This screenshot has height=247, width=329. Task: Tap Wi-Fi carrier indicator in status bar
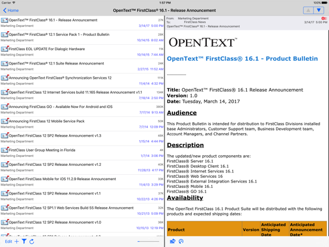click(8, 2)
